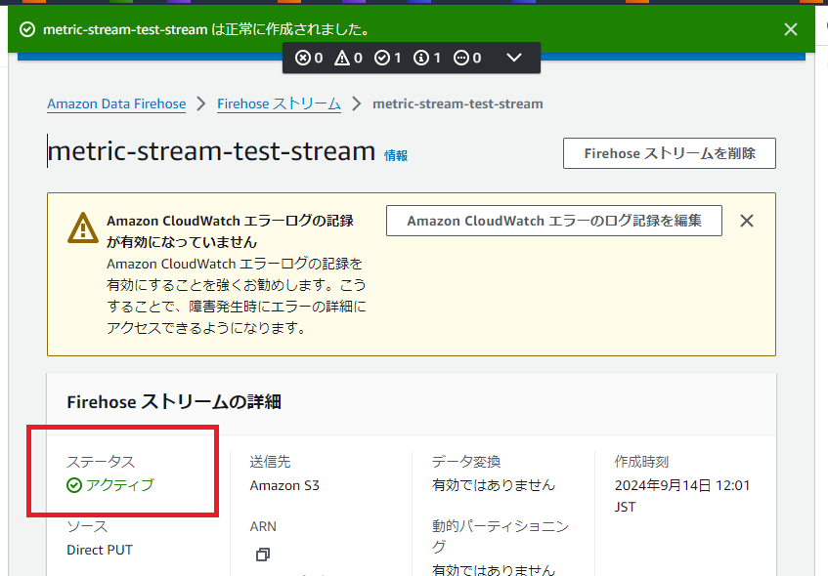Click the success checkmark icon in green banner

pyautogui.click(x=27, y=29)
